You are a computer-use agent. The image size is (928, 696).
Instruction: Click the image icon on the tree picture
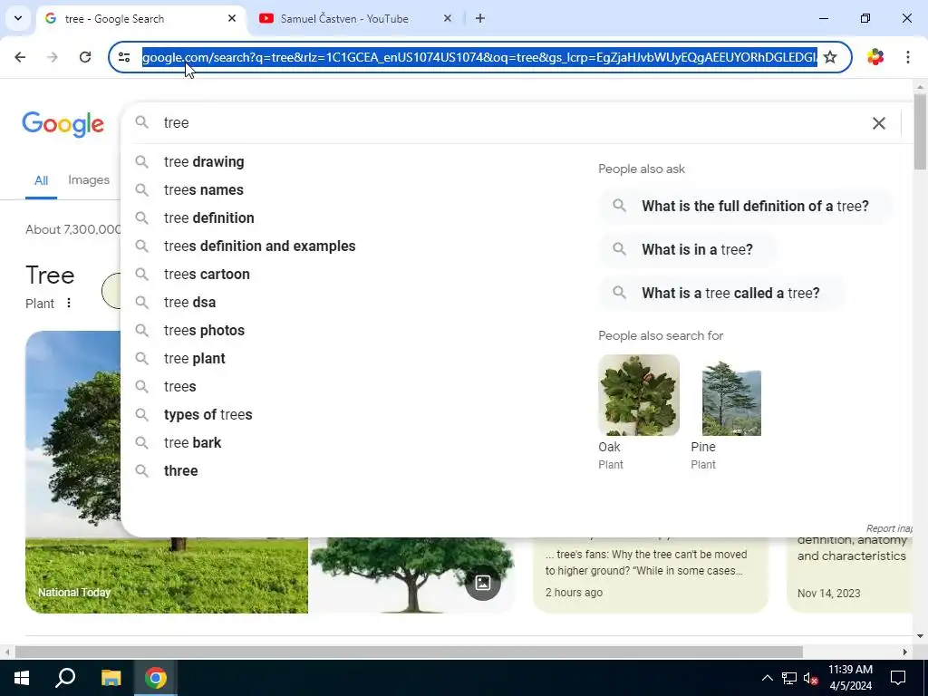pyautogui.click(x=483, y=583)
